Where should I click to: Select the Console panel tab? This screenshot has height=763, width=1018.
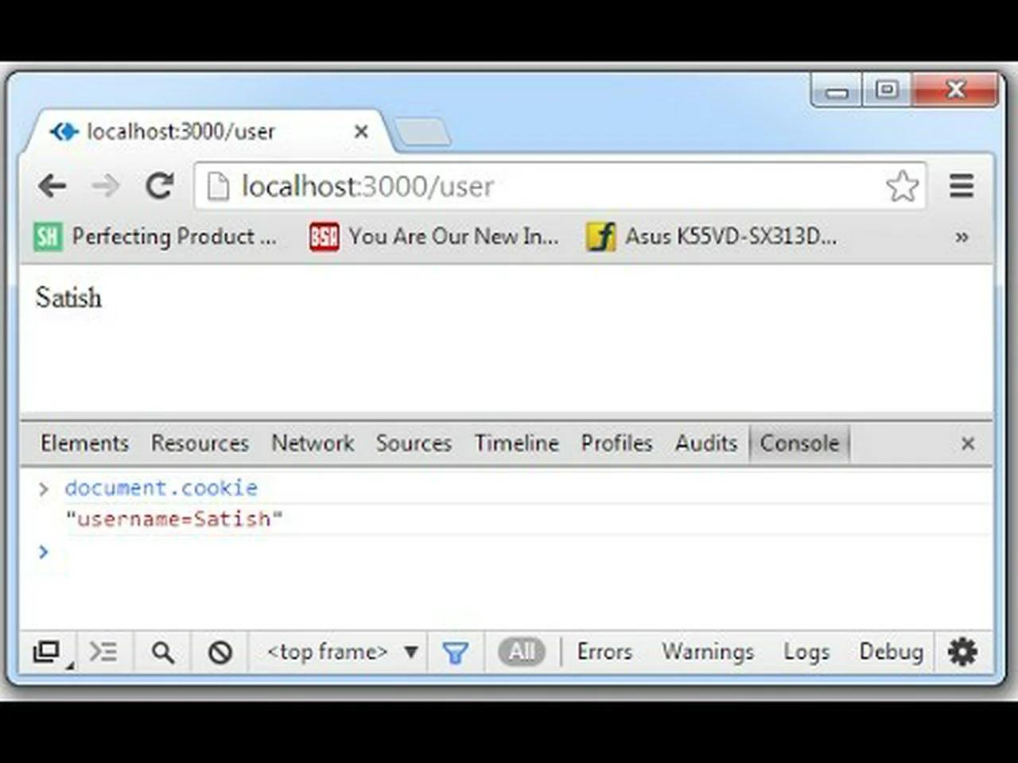click(799, 443)
